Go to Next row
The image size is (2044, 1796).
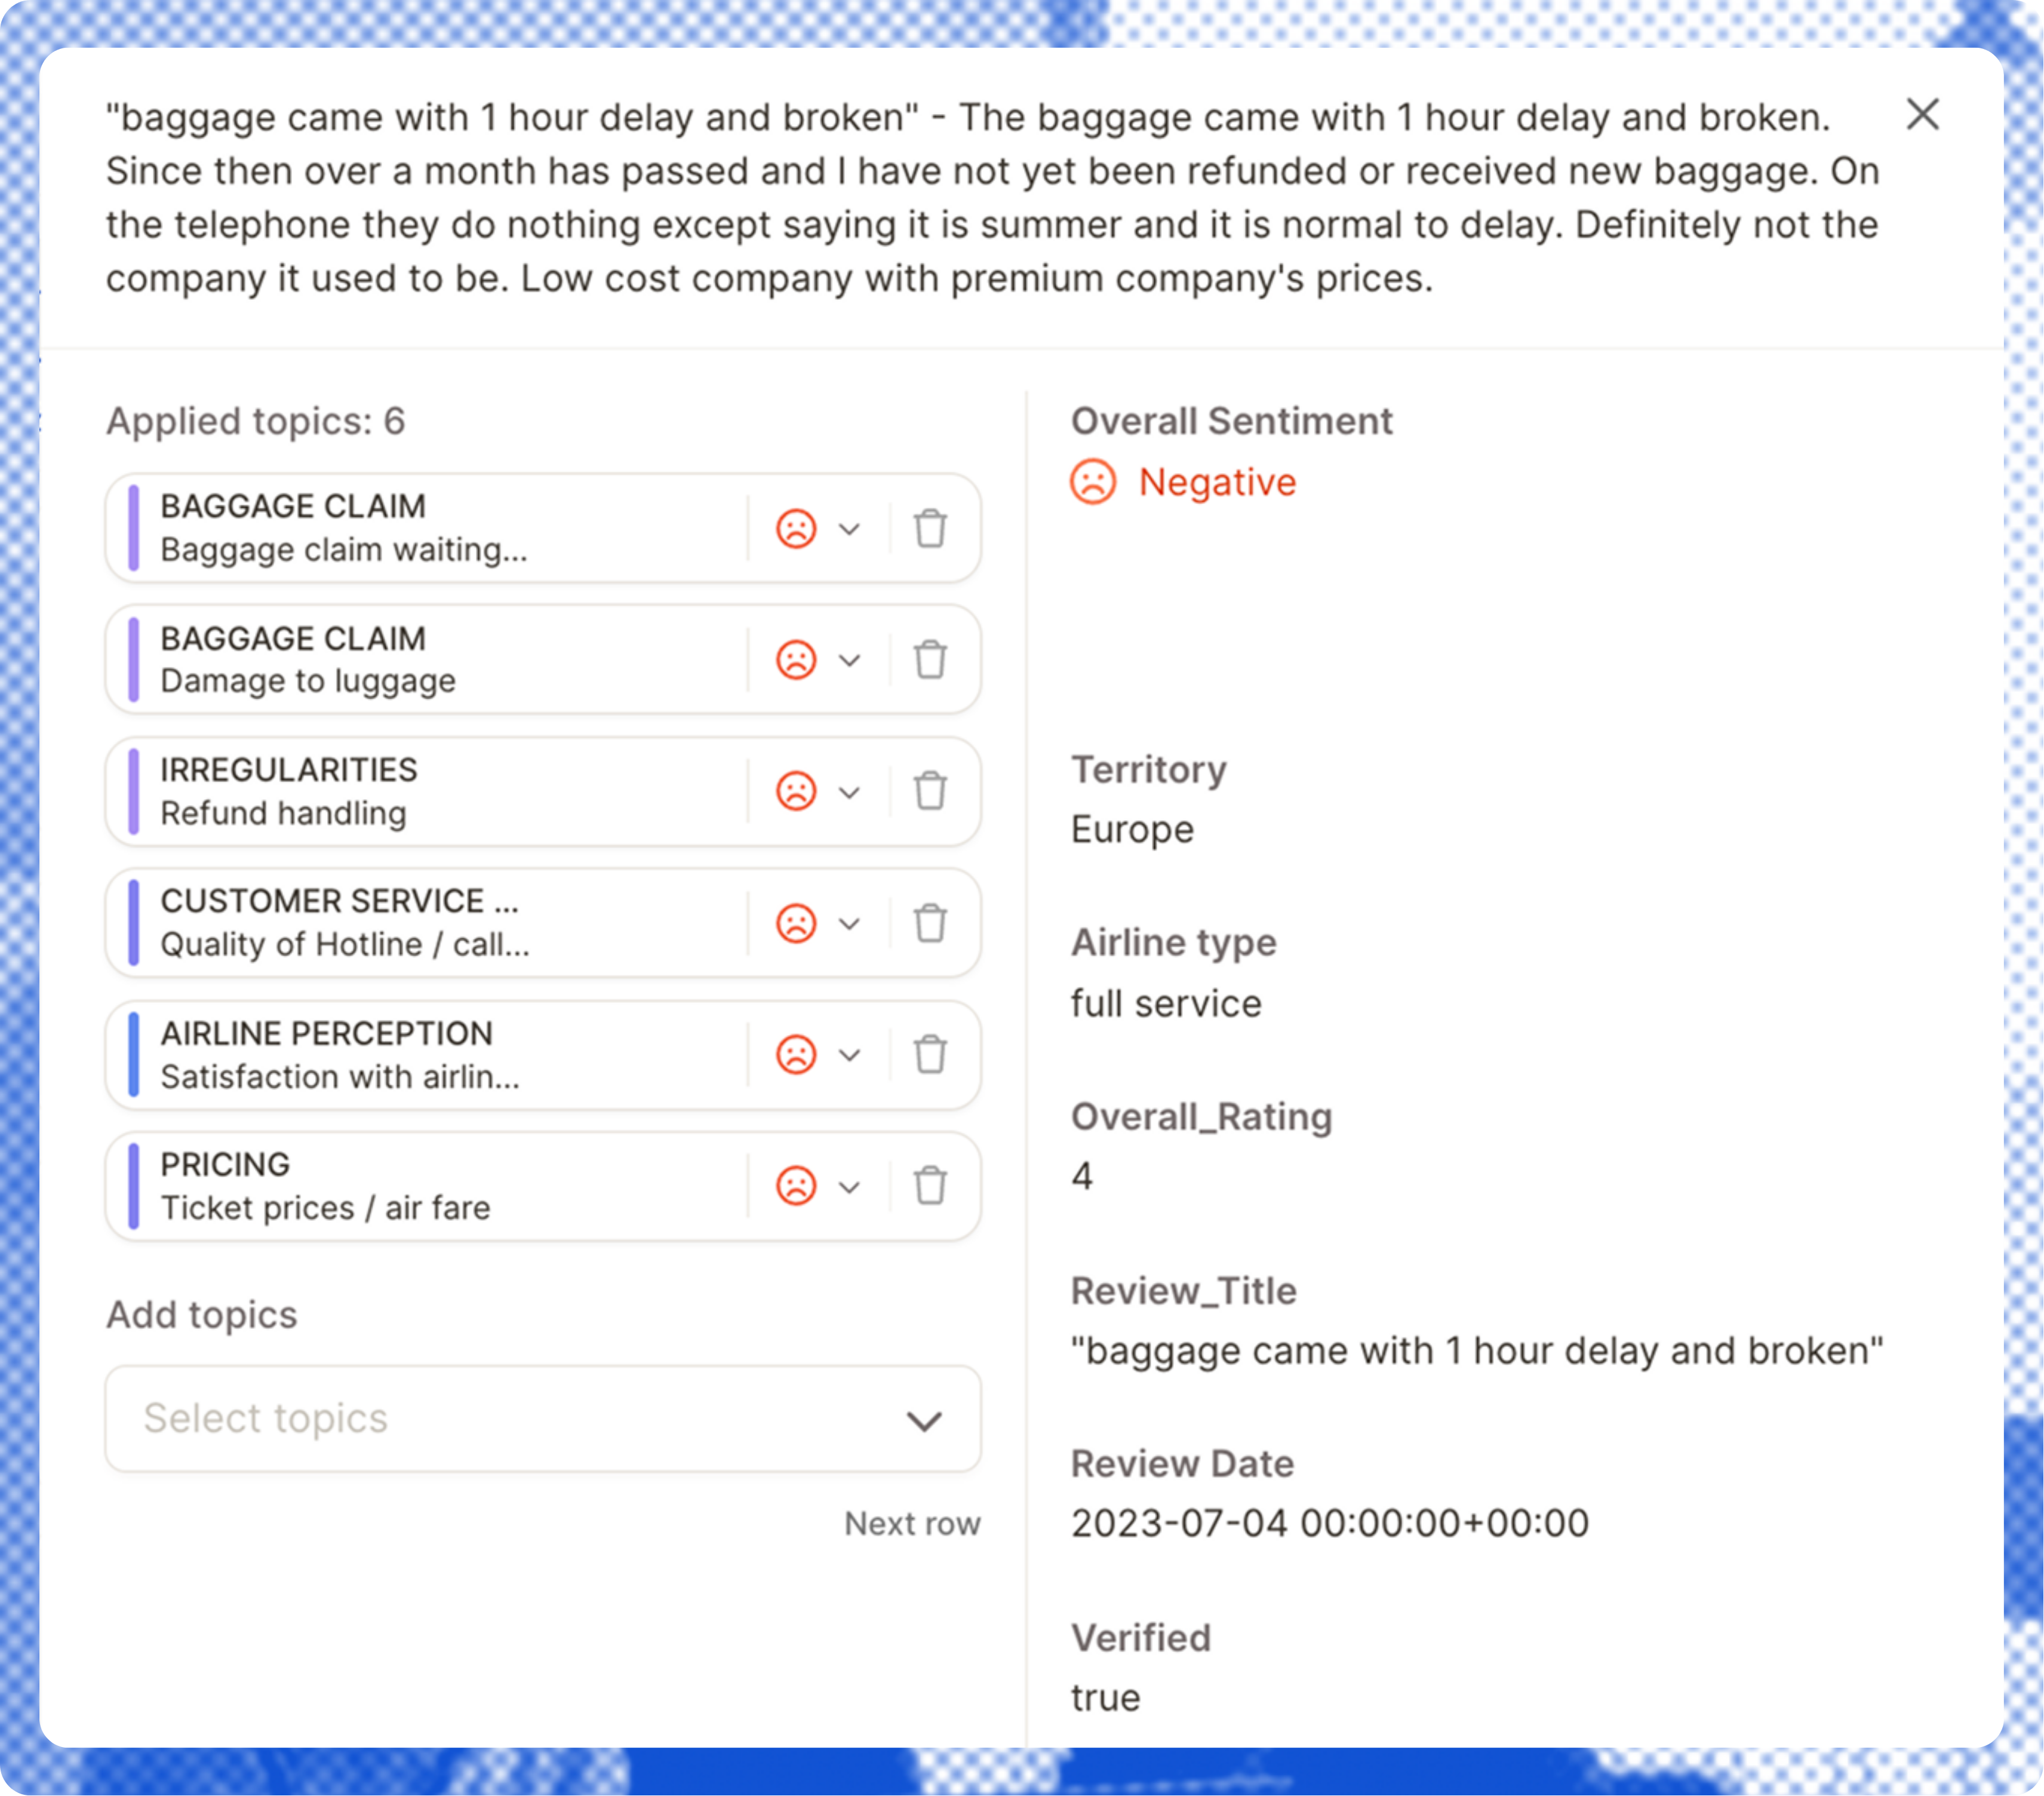pos(912,1523)
